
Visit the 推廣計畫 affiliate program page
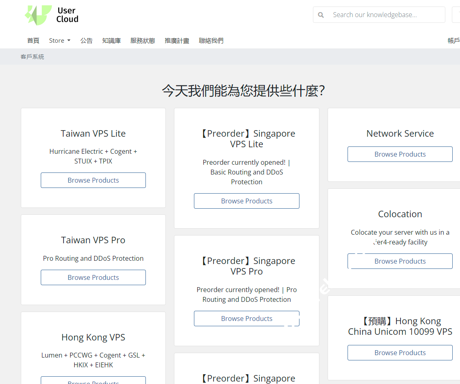point(177,40)
